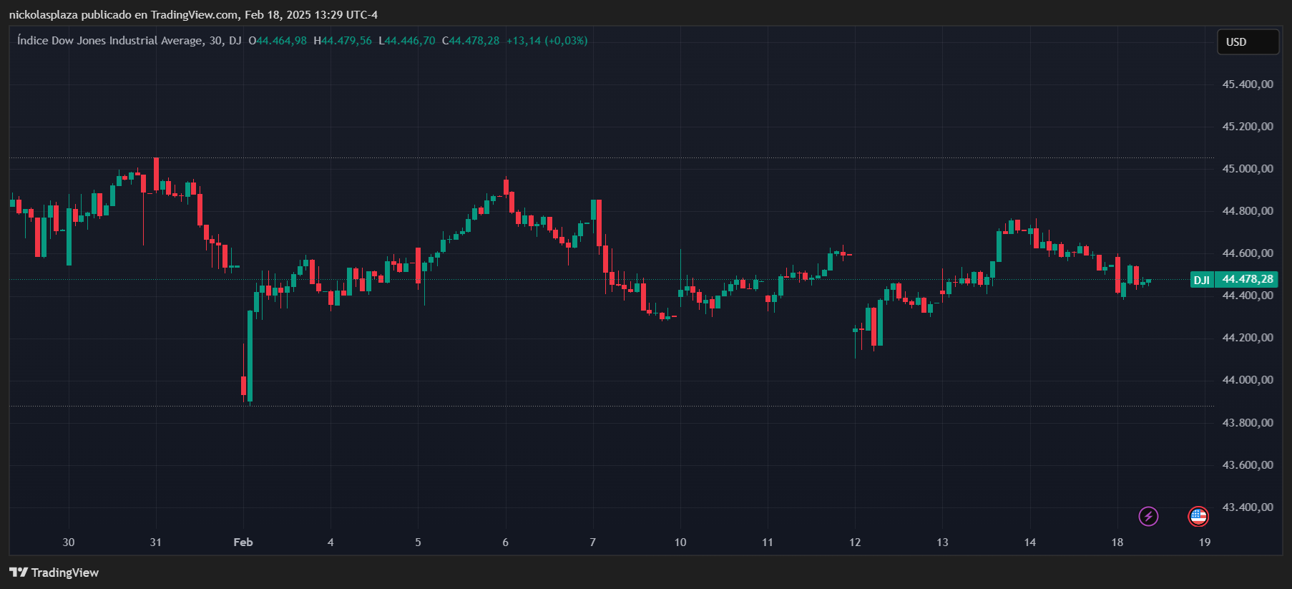This screenshot has width=1292, height=589.
Task: Click the change value +13,14 (+0,03%)
Action: click(547, 41)
